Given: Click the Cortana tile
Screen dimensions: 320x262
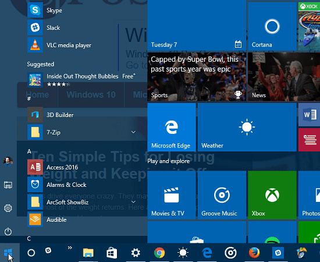Looking at the screenshot, I should tap(272, 26).
